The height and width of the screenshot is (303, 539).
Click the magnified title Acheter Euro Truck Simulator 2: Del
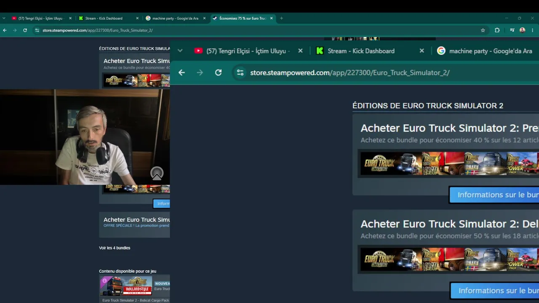[x=449, y=224]
